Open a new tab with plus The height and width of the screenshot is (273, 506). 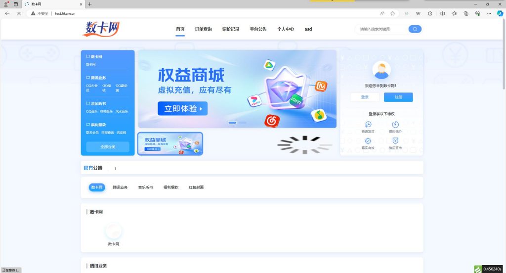pyautogui.click(x=90, y=4)
